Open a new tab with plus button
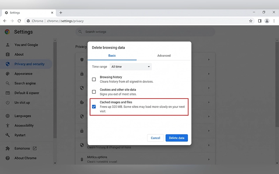Screen dimensions: 279x174 pyautogui.click(x=61, y=13)
